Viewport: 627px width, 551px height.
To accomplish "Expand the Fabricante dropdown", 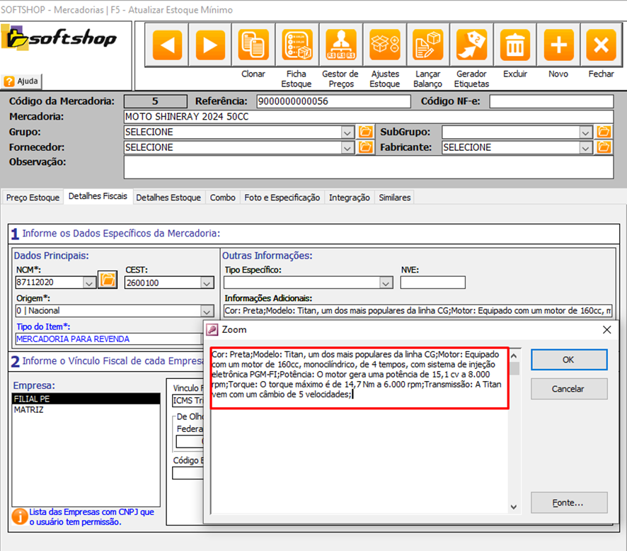I will (586, 147).
